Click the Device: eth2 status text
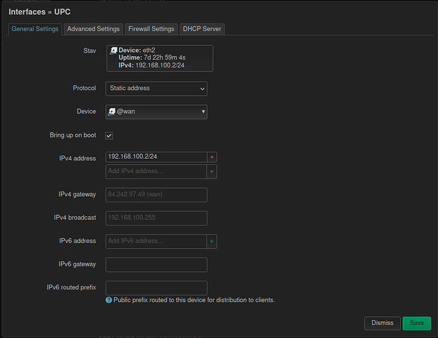 [x=137, y=50]
